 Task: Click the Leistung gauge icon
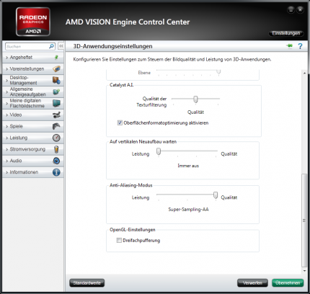click(x=56, y=138)
